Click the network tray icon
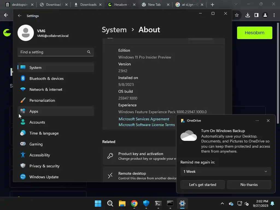 [240, 203]
